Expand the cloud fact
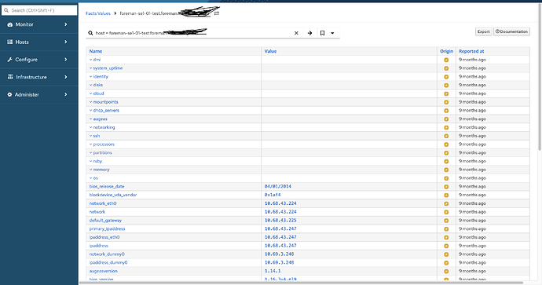 point(97,93)
